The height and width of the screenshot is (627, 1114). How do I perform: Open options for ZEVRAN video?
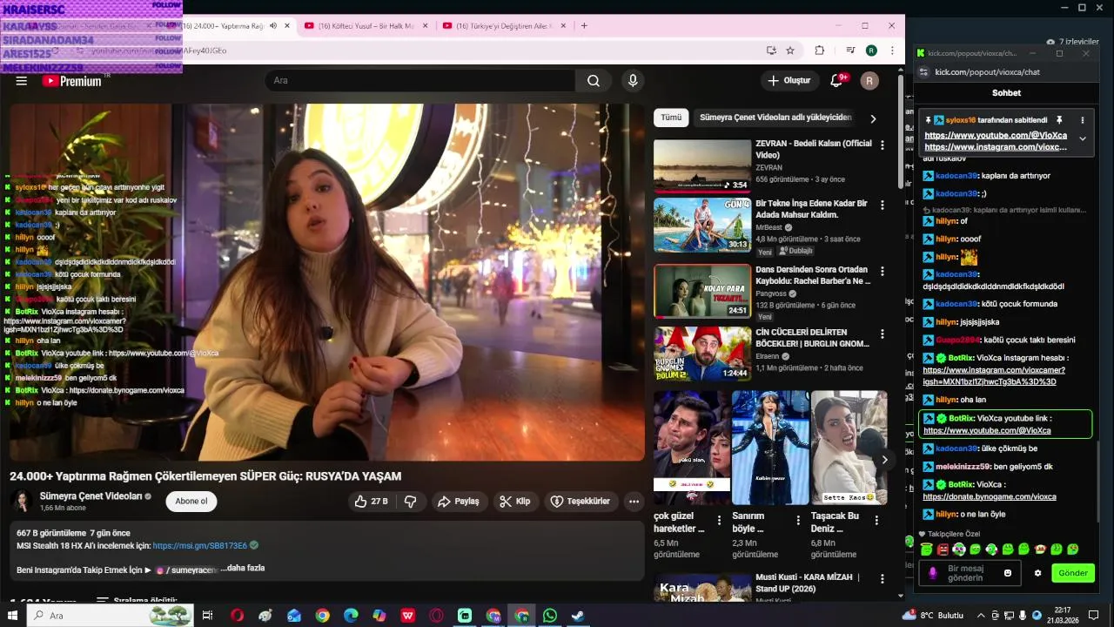[x=882, y=145]
